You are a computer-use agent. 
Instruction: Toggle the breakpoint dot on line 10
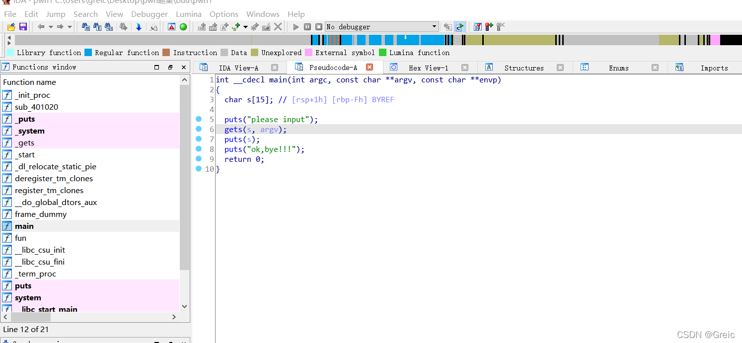click(x=199, y=169)
